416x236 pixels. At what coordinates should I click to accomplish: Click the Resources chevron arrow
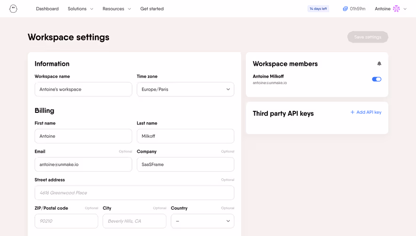[129, 9]
